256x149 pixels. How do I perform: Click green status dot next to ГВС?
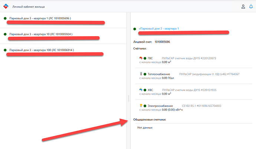pos(145,58)
